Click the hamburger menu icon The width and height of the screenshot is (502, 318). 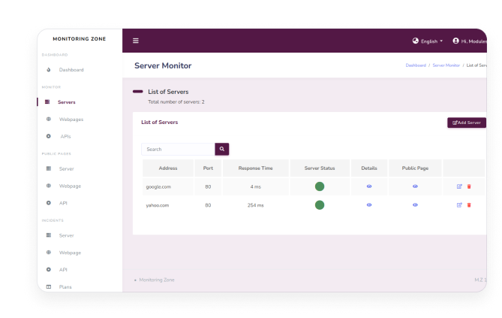point(136,41)
